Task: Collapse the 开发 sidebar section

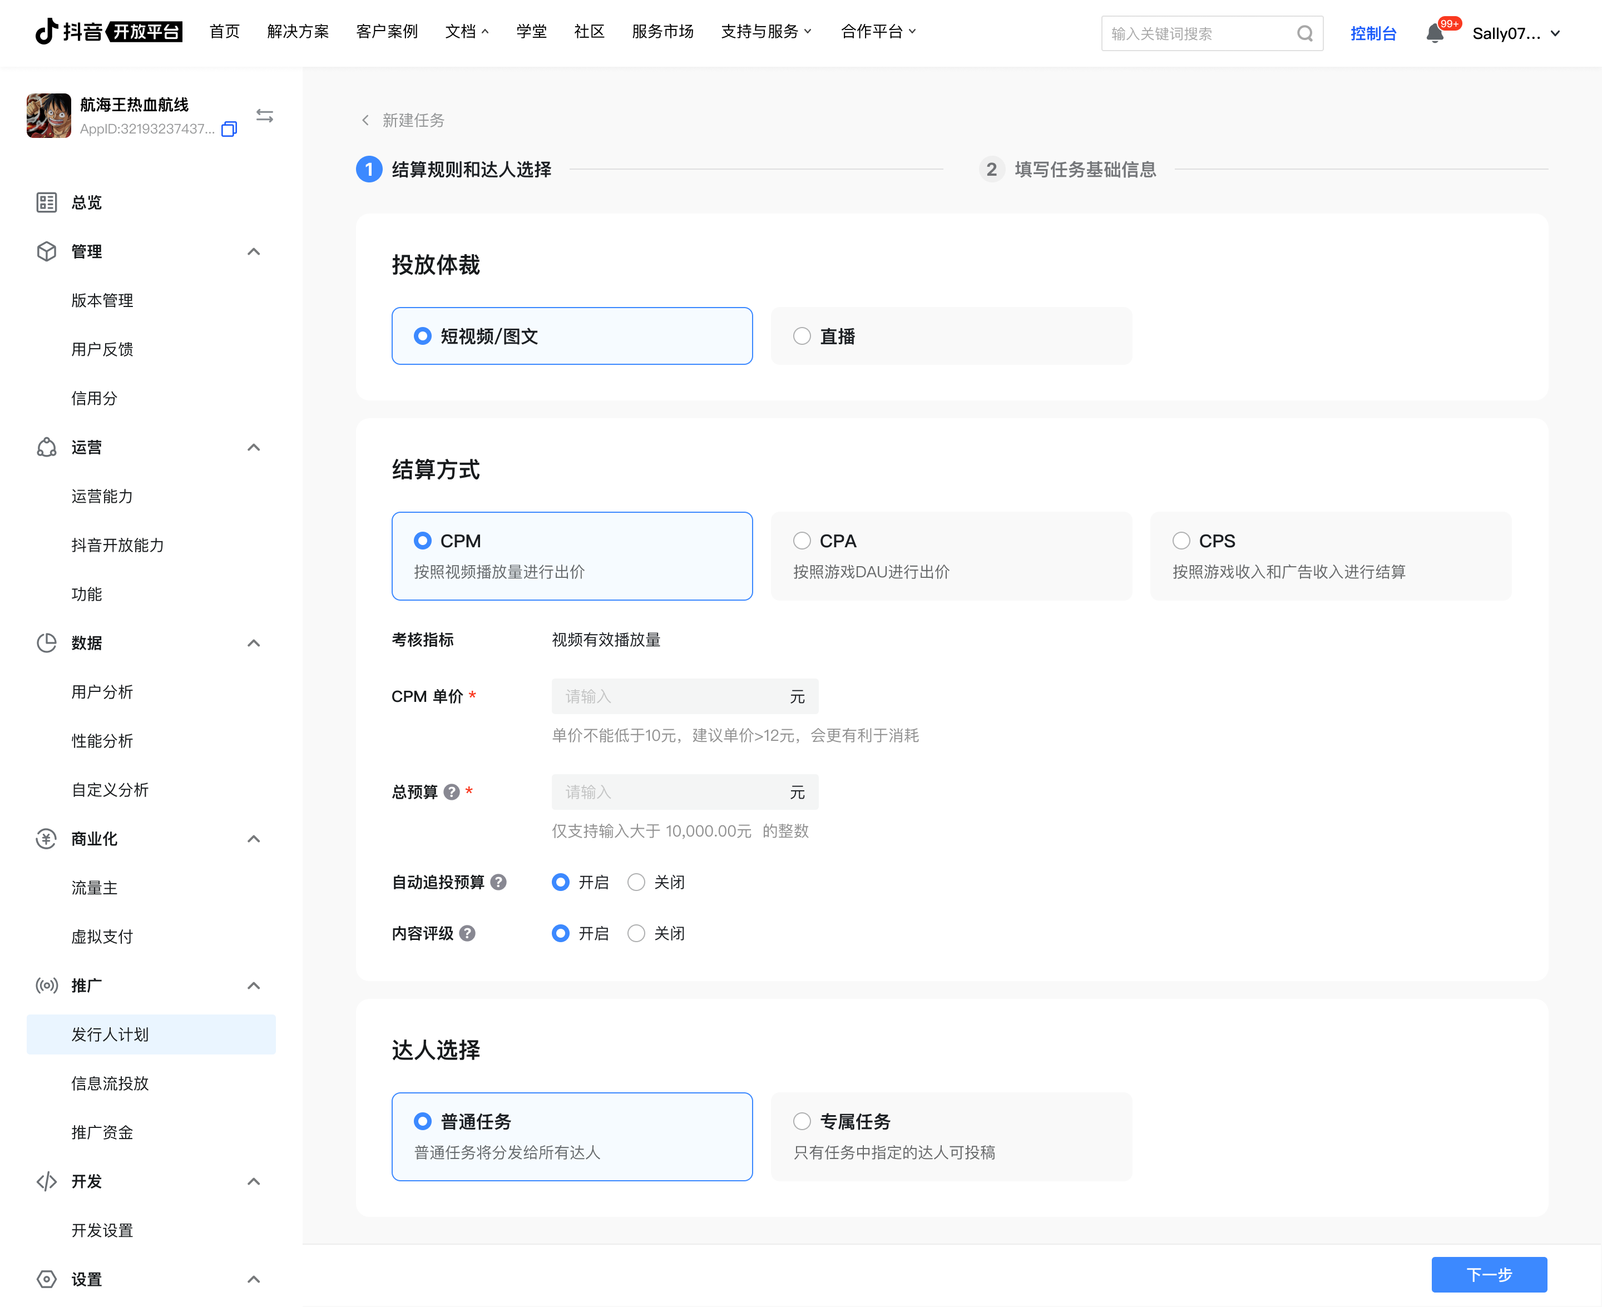Action: [x=254, y=1181]
